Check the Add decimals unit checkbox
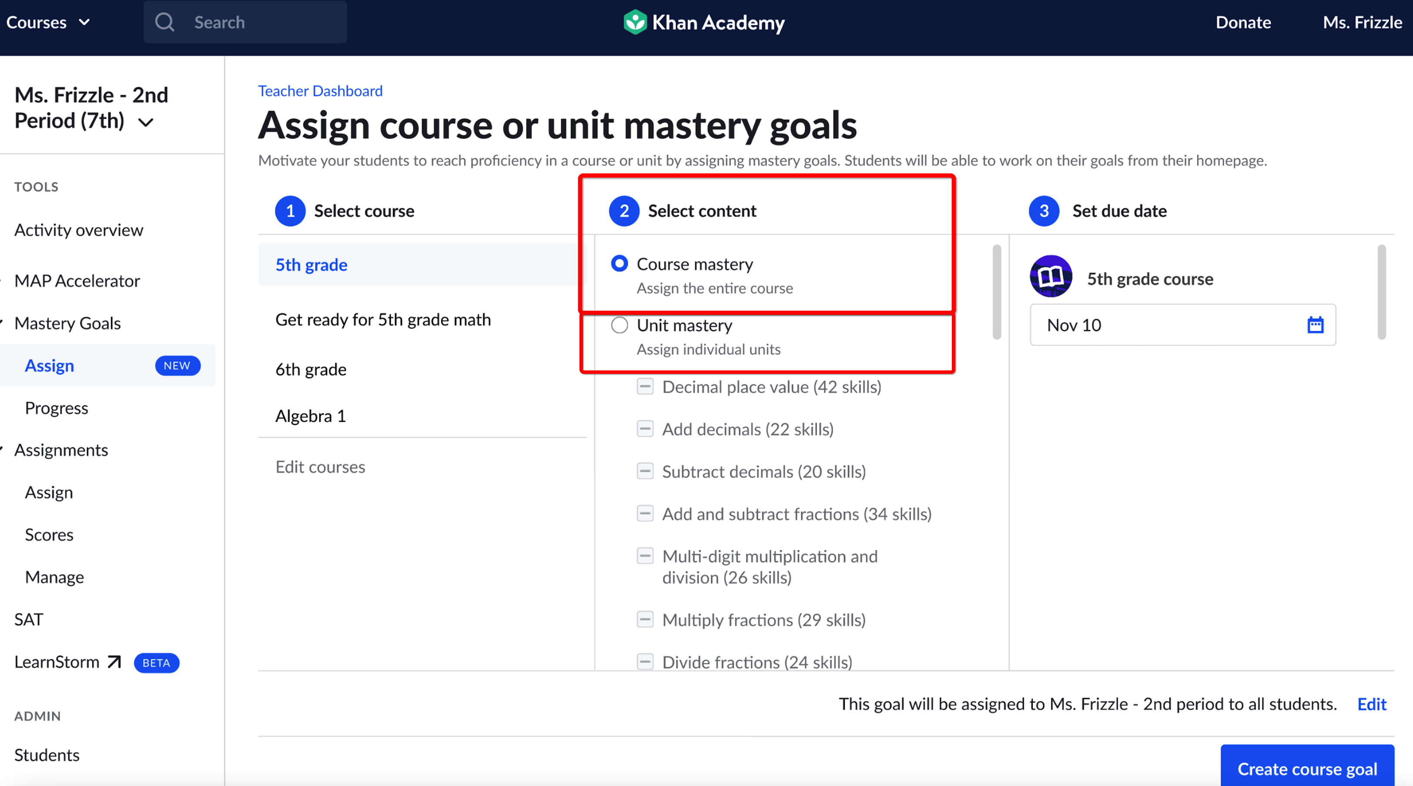 click(x=645, y=429)
